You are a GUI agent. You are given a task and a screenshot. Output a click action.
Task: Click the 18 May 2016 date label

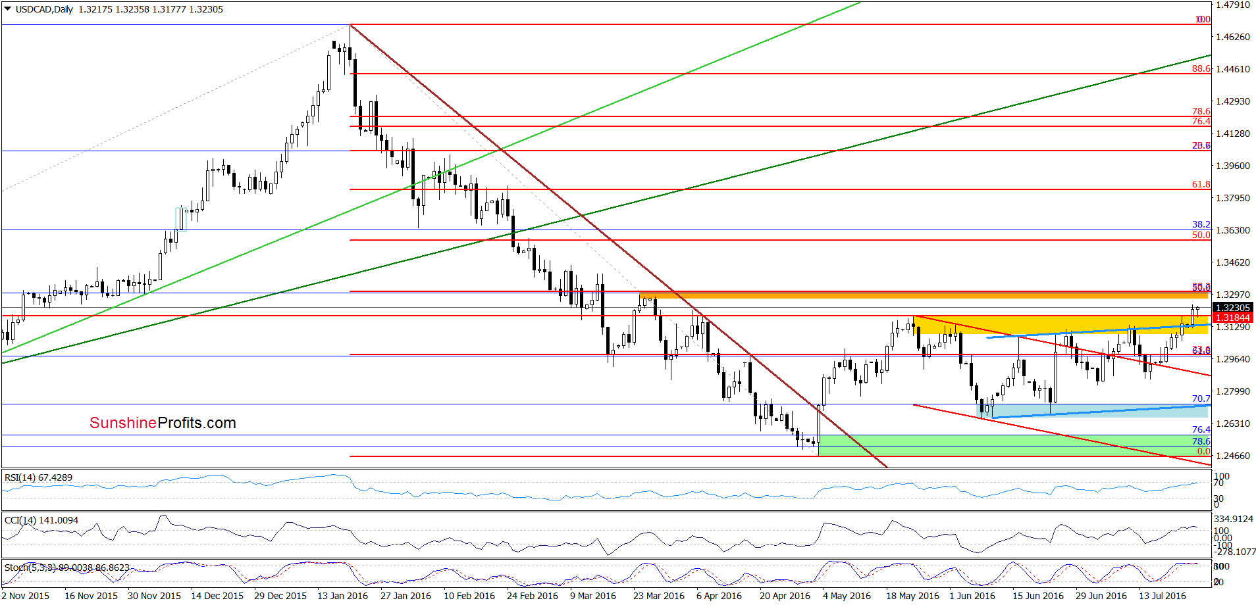pyautogui.click(x=913, y=596)
